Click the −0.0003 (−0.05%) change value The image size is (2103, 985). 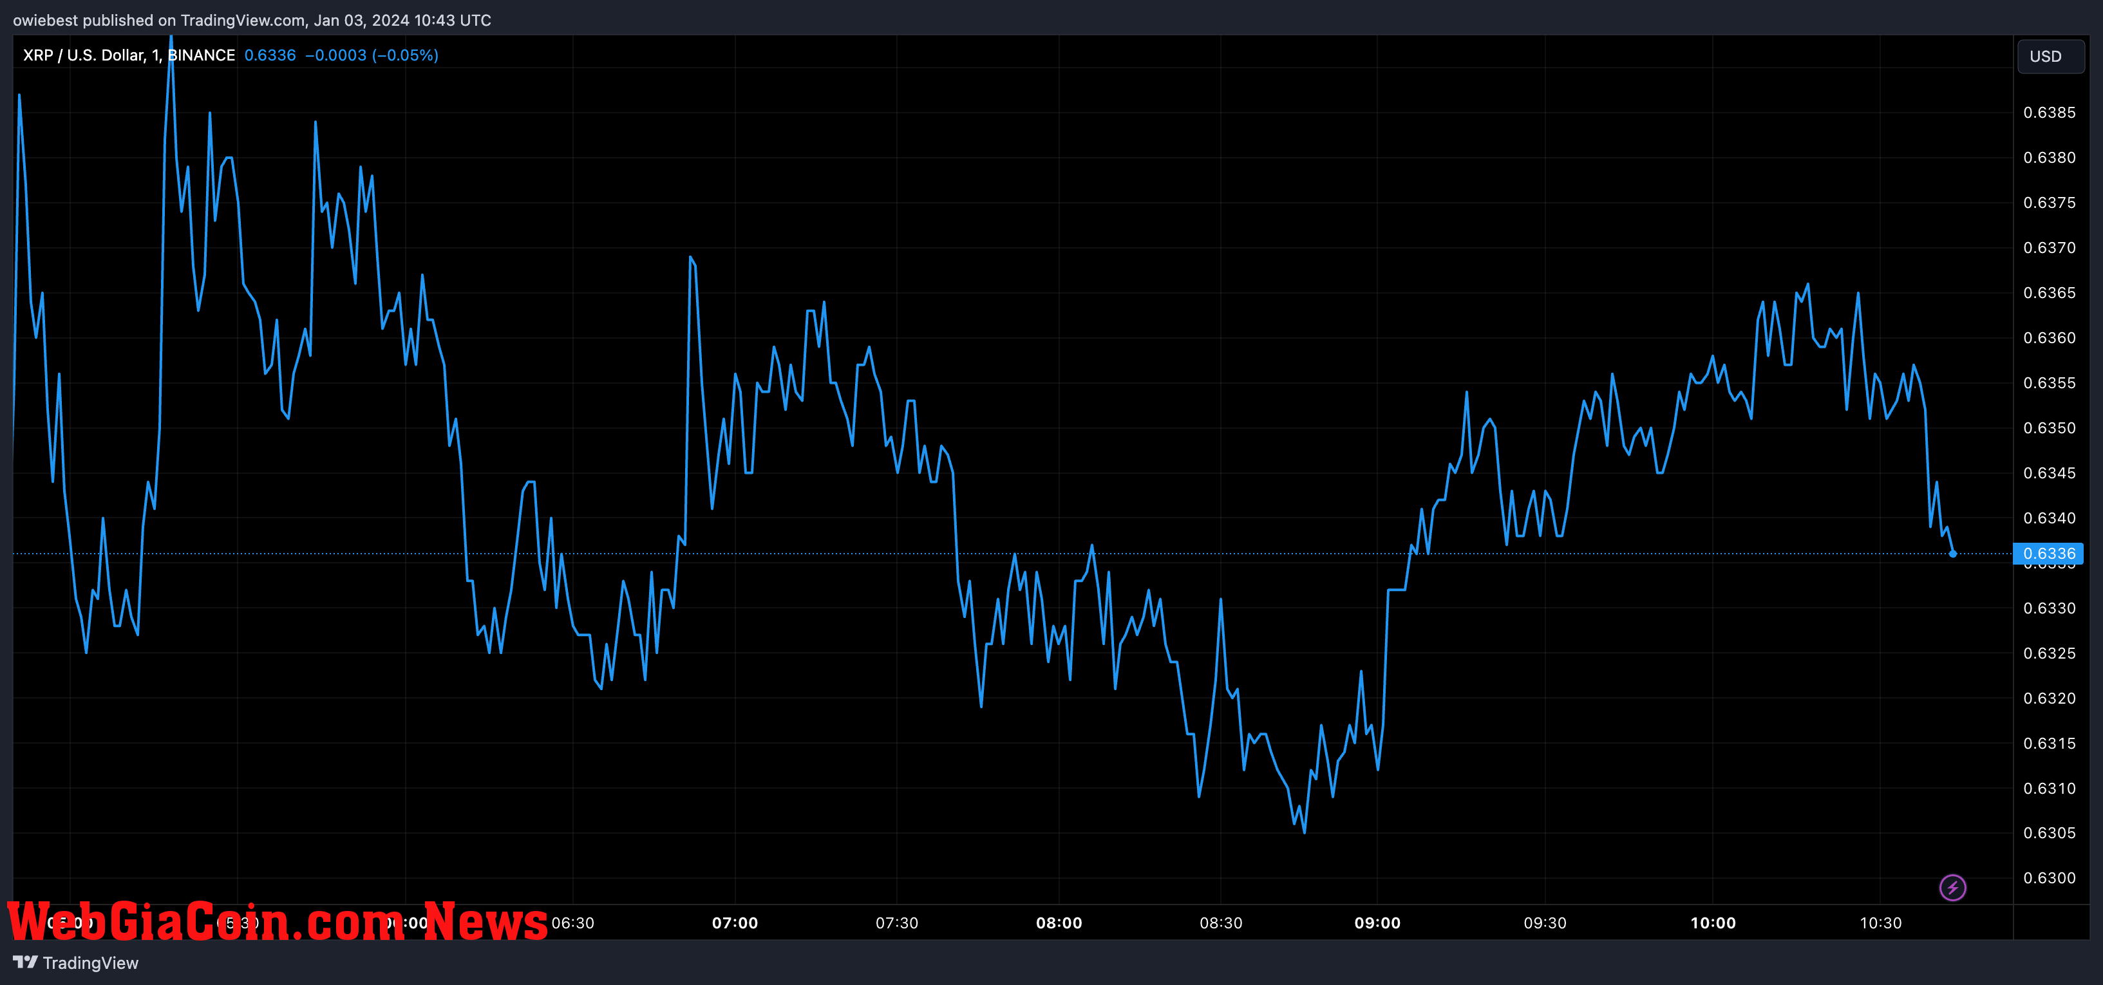click(x=372, y=55)
